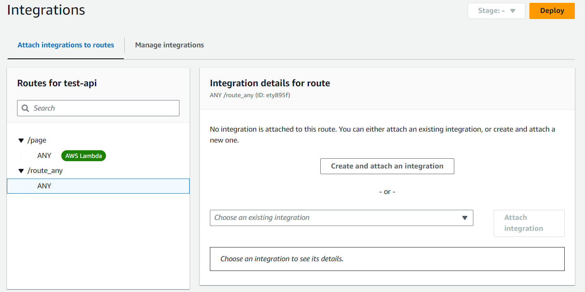
Task: Collapse the /route_any route triangle
Action: [x=21, y=171]
